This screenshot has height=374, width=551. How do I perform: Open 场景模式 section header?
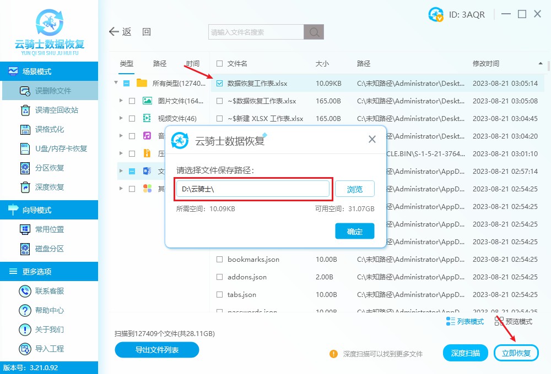click(49, 71)
